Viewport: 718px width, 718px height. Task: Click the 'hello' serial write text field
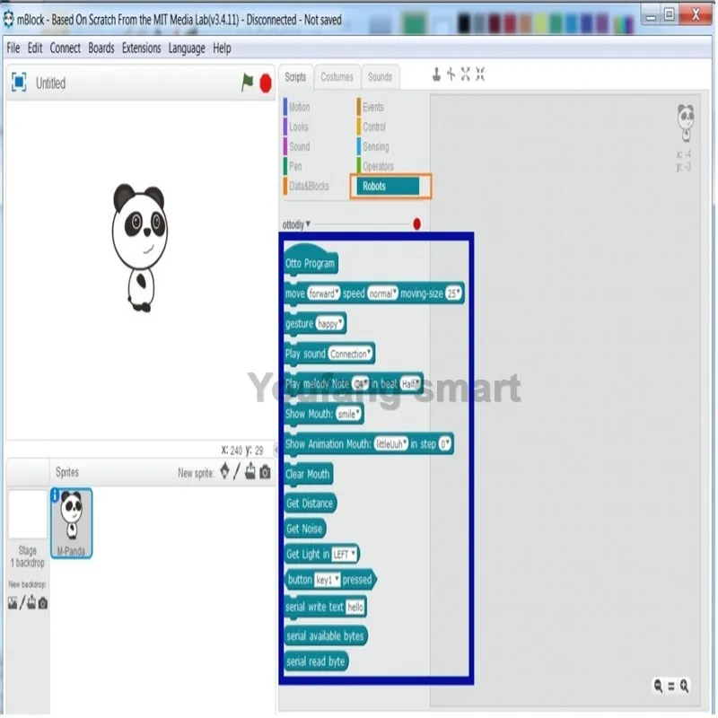pos(355,608)
